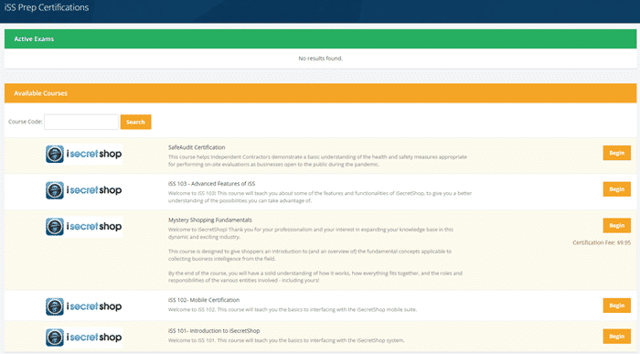Begin the iSS 102 Mobile Certification course
The width and height of the screenshot is (640, 354).
(x=617, y=306)
